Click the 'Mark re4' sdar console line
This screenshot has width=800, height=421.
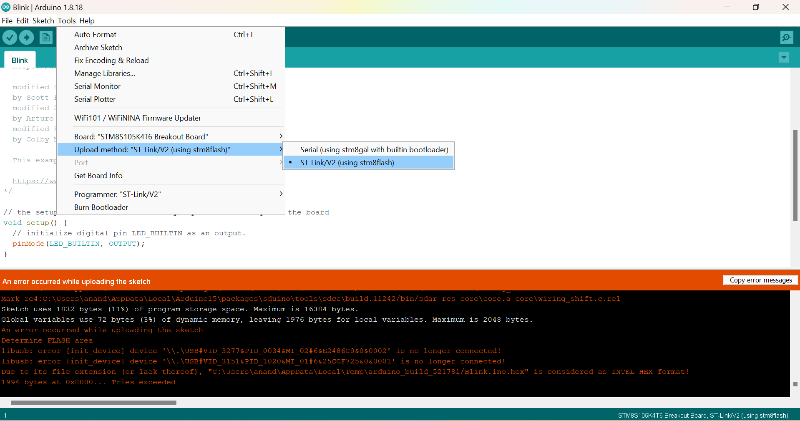pyautogui.click(x=311, y=299)
